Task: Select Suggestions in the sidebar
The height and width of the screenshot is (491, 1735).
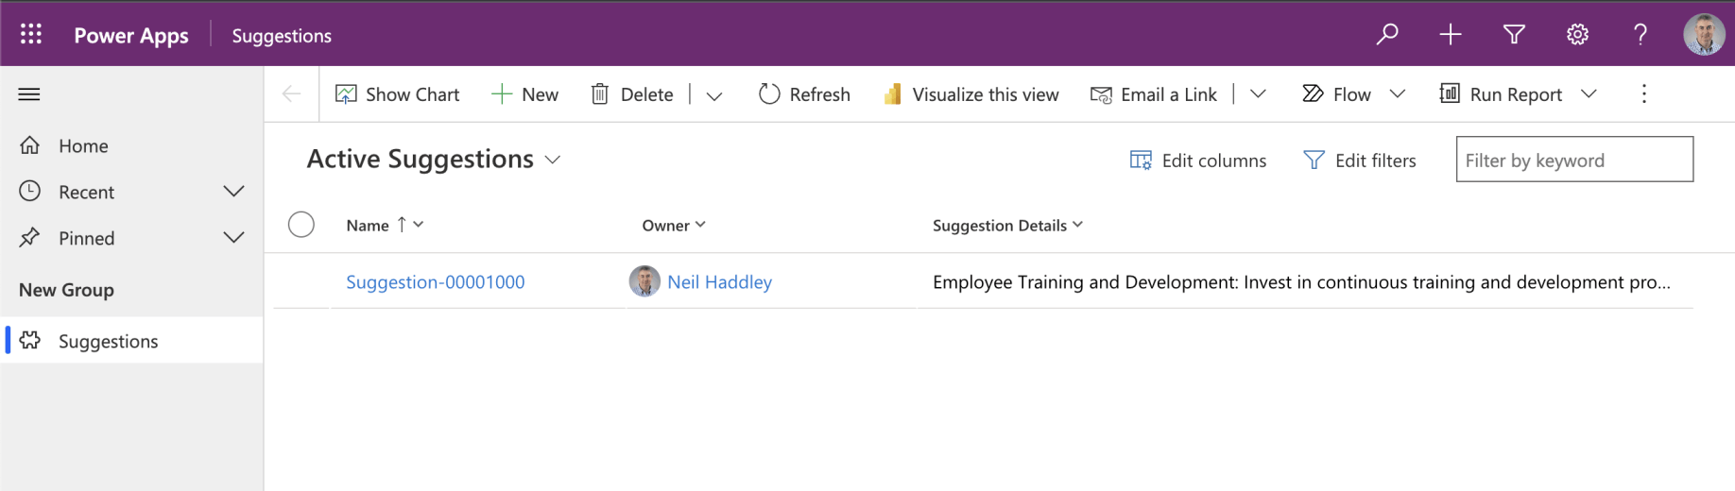Action: (108, 341)
